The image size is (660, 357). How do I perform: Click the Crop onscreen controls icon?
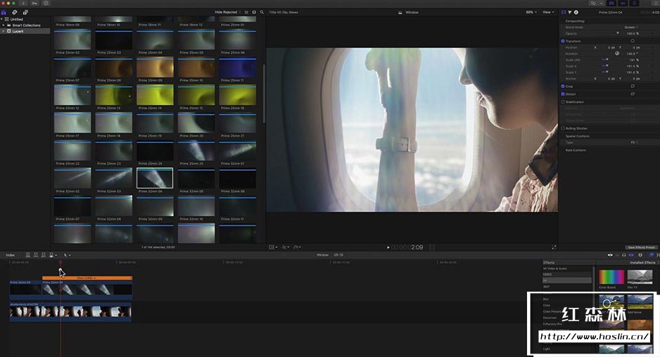pos(633,86)
